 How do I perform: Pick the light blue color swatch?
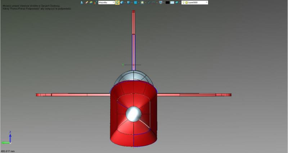[172, 3]
